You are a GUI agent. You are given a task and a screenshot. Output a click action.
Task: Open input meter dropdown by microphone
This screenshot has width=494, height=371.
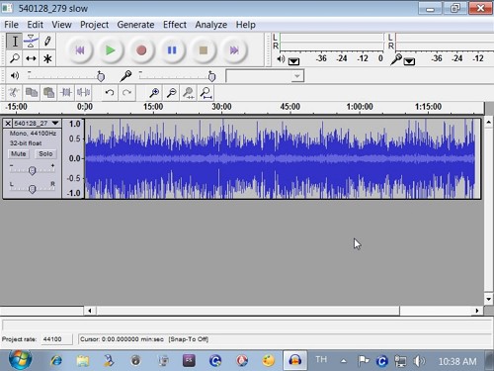(x=409, y=61)
